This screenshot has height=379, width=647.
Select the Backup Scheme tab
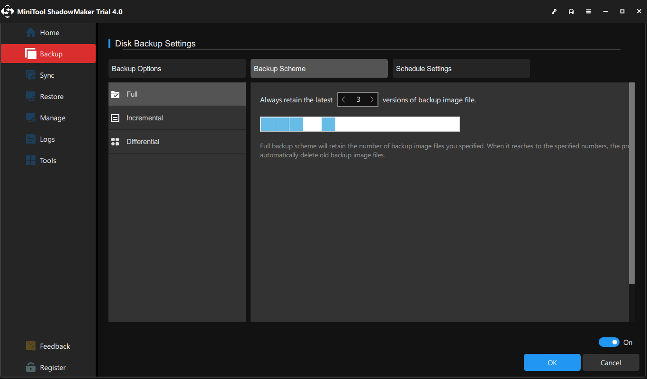click(319, 69)
